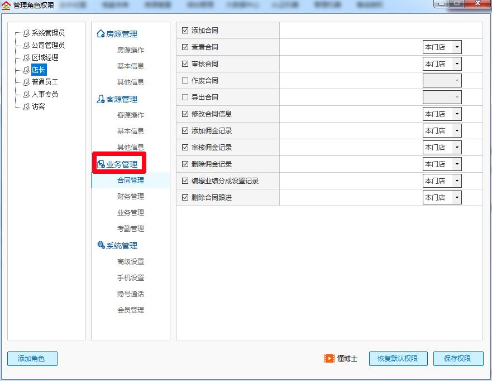Open the scope dropdown beside 审核合同
492x381 pixels.
(x=456, y=63)
